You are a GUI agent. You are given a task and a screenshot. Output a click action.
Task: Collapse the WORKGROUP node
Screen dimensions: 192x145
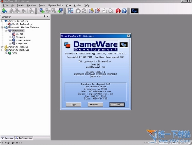coord(6,31)
